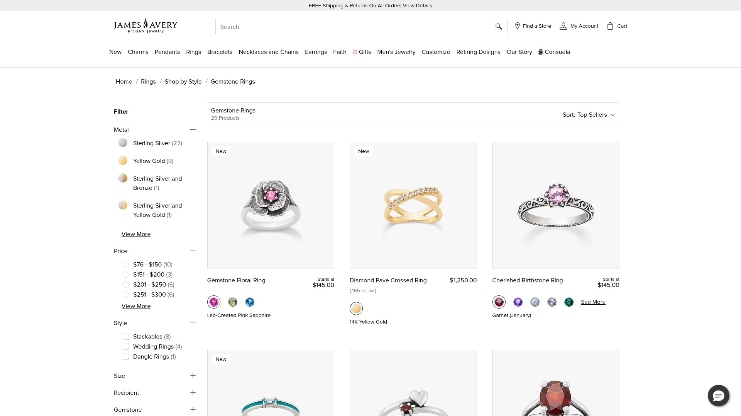Open the Bracelets menu
Image resolution: width=741 pixels, height=416 pixels.
pyautogui.click(x=220, y=52)
